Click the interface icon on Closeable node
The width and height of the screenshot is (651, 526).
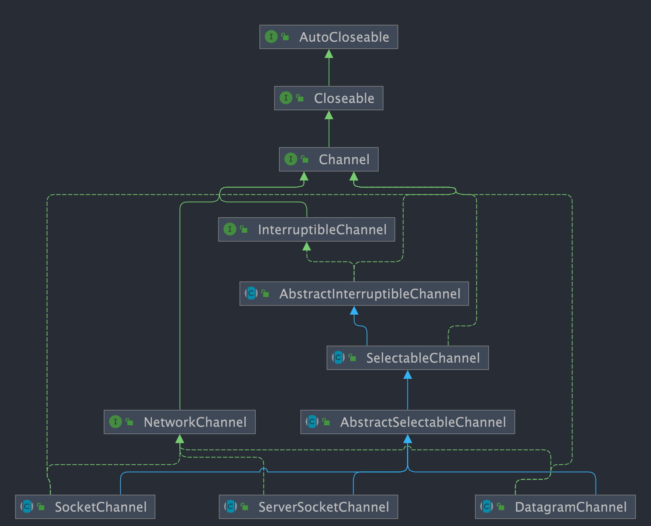click(x=286, y=98)
